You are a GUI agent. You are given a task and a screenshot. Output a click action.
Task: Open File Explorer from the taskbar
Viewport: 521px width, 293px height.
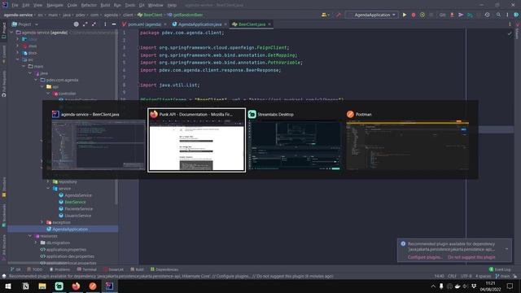point(42,286)
